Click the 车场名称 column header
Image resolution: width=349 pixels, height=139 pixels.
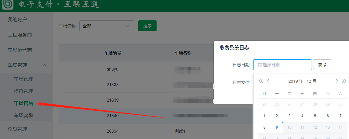point(183,53)
